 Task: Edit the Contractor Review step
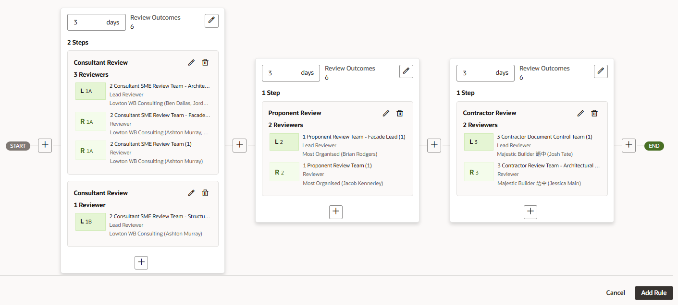coord(580,113)
